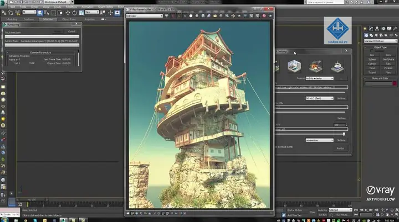The width and height of the screenshot is (399, 222).
Task: Adjust the AA quality slider handle
Action: pos(344,134)
